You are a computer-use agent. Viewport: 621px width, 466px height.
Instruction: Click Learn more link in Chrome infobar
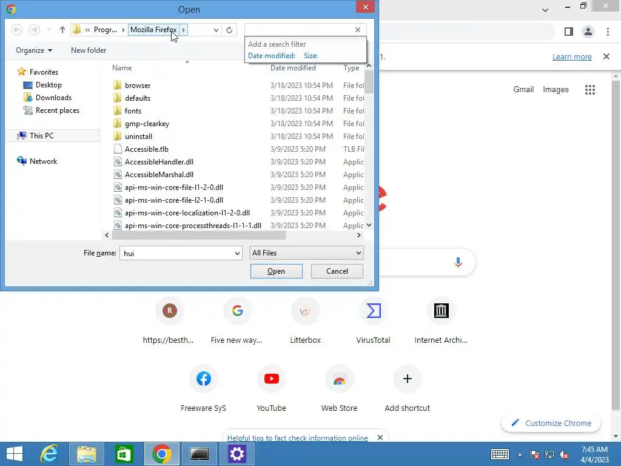[x=572, y=56]
